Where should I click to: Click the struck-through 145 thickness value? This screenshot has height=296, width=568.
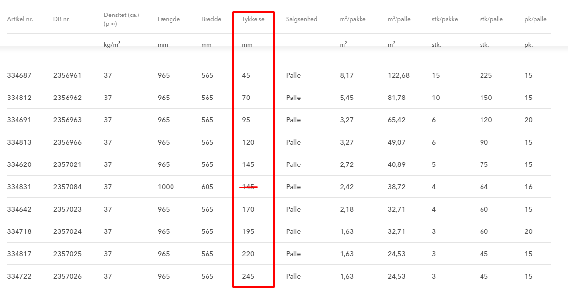(x=248, y=187)
